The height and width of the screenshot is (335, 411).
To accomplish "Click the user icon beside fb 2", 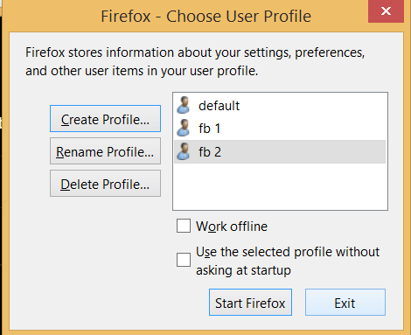I will pyautogui.click(x=184, y=151).
